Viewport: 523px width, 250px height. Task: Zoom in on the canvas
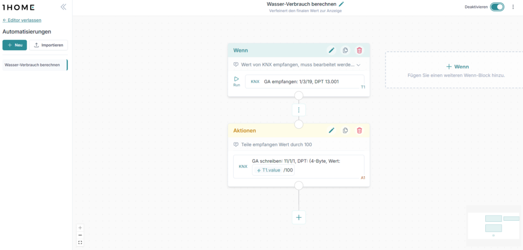pyautogui.click(x=80, y=228)
